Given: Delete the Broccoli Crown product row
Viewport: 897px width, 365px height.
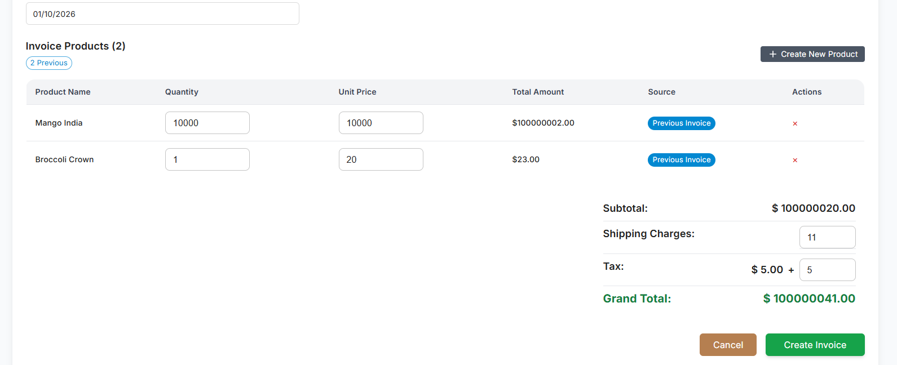Looking at the screenshot, I should point(795,160).
